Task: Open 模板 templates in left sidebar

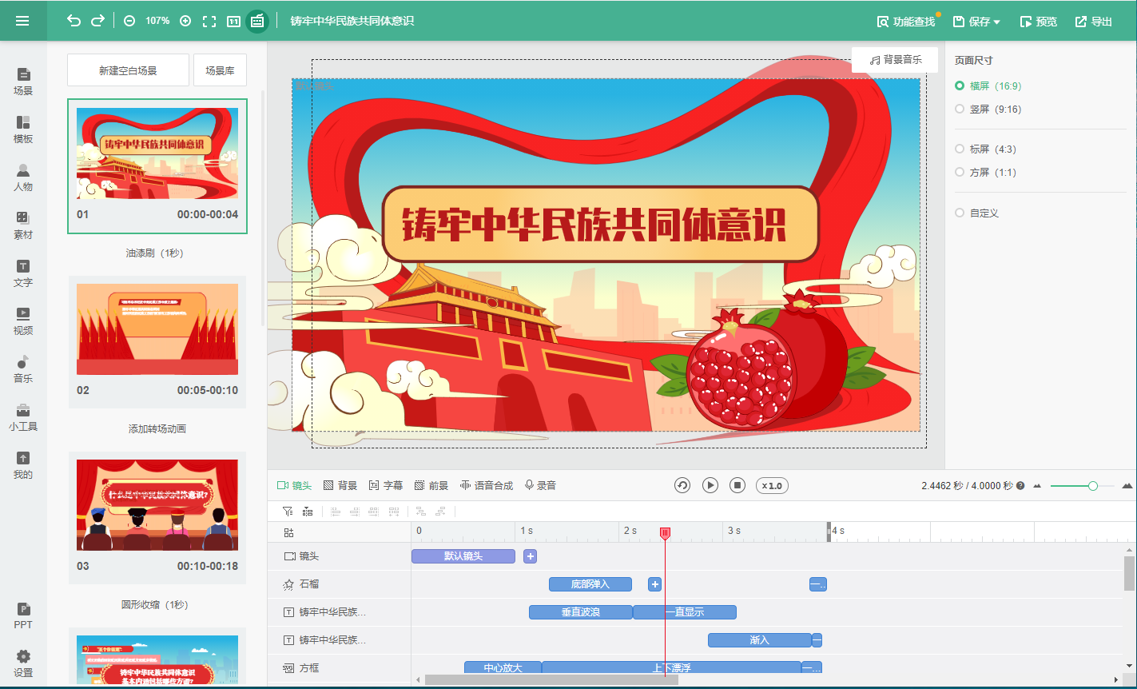Action: pos(23,129)
